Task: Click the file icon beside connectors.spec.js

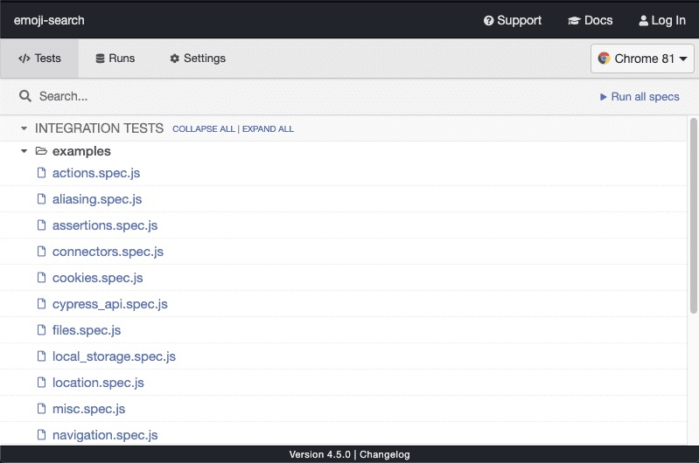Action: click(41, 252)
